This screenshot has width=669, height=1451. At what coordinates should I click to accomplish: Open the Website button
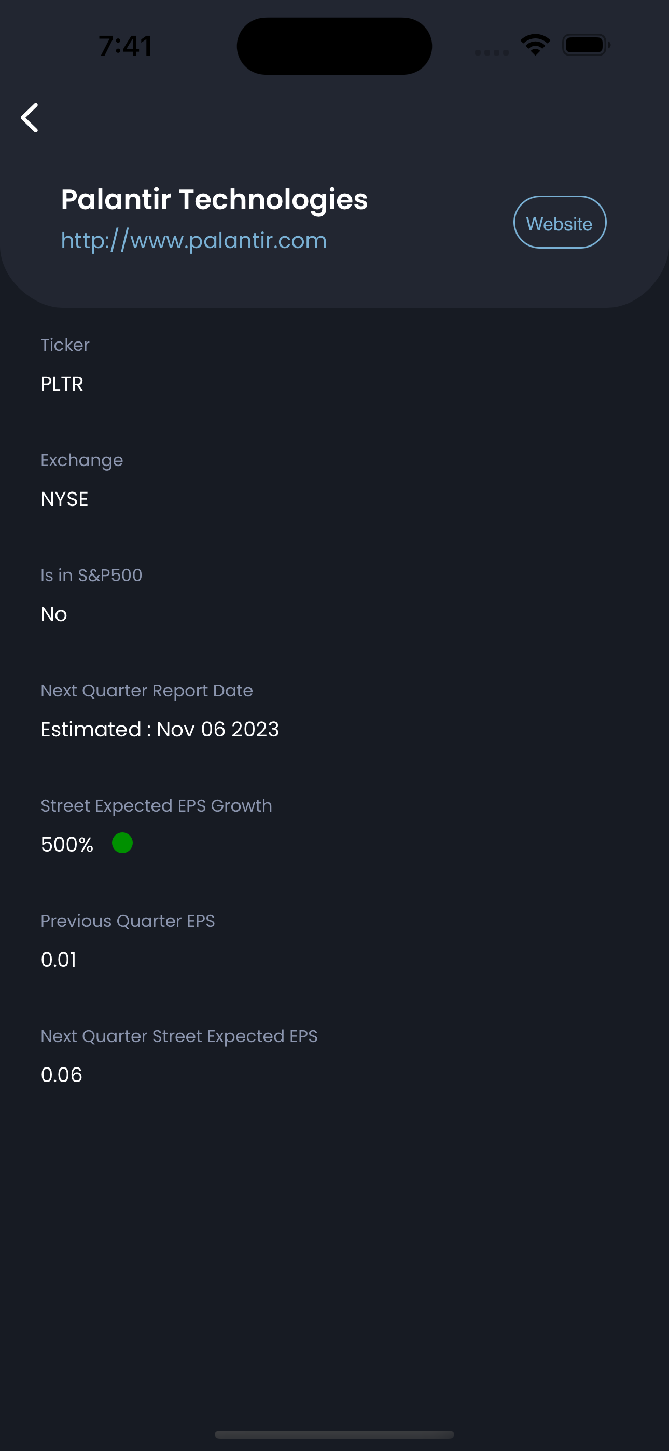tap(560, 222)
